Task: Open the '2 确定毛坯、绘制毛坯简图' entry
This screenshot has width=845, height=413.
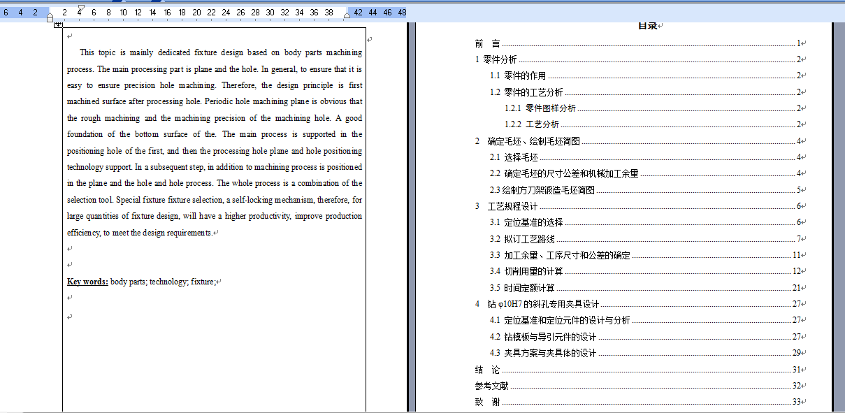Action: click(638, 141)
